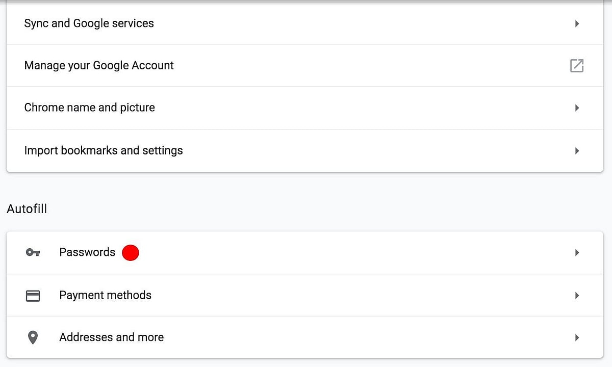Open Sync and Google services
Viewport: 612px width, 367px height.
(x=89, y=23)
